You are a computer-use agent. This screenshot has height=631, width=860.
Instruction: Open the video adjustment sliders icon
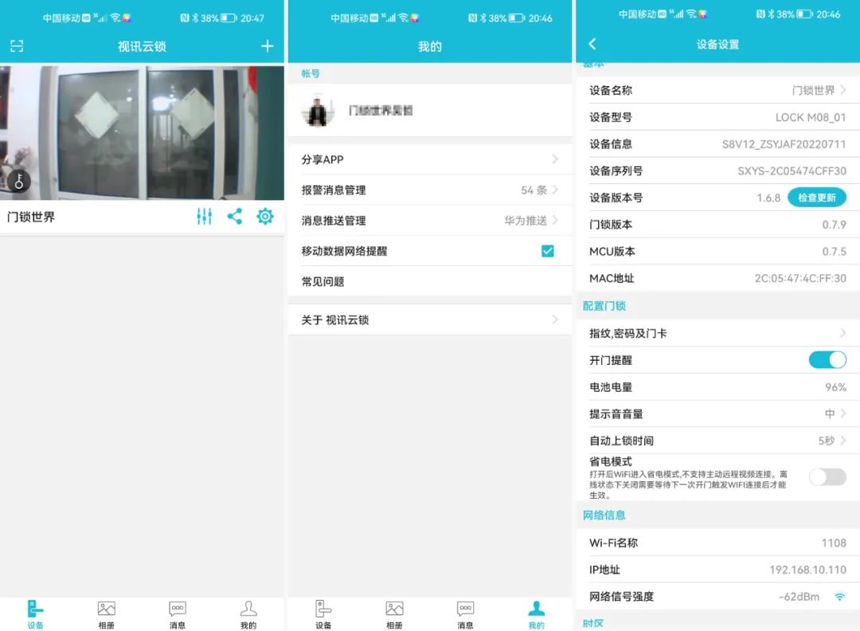(204, 216)
